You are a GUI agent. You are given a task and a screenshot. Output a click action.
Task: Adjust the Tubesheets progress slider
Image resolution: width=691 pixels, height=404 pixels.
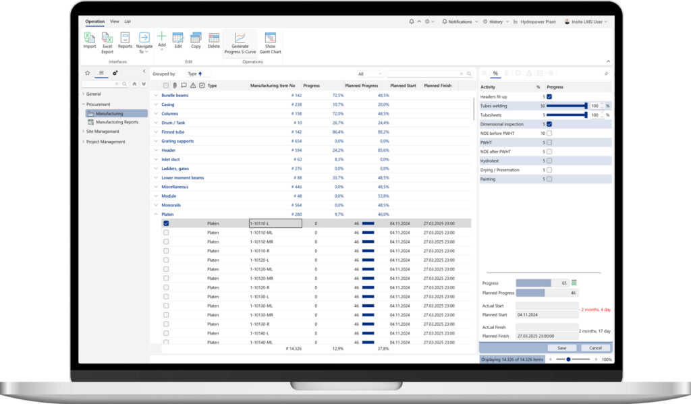click(567, 115)
